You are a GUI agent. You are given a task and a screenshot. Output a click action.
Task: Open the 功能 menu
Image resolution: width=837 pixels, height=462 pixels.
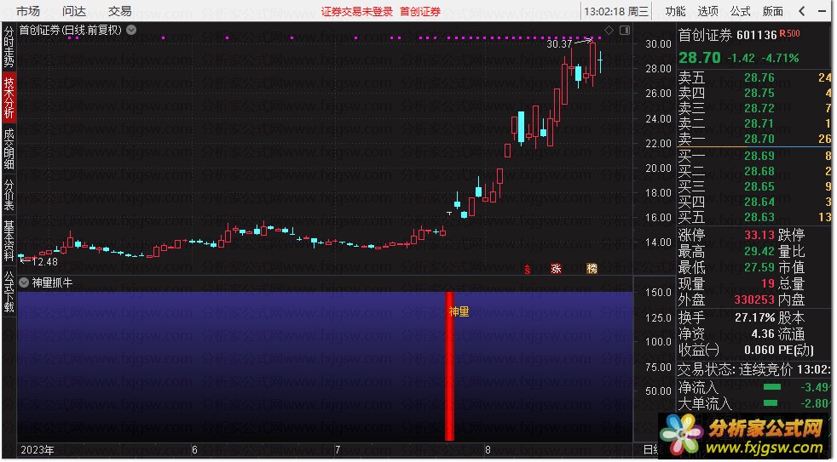[x=675, y=11]
